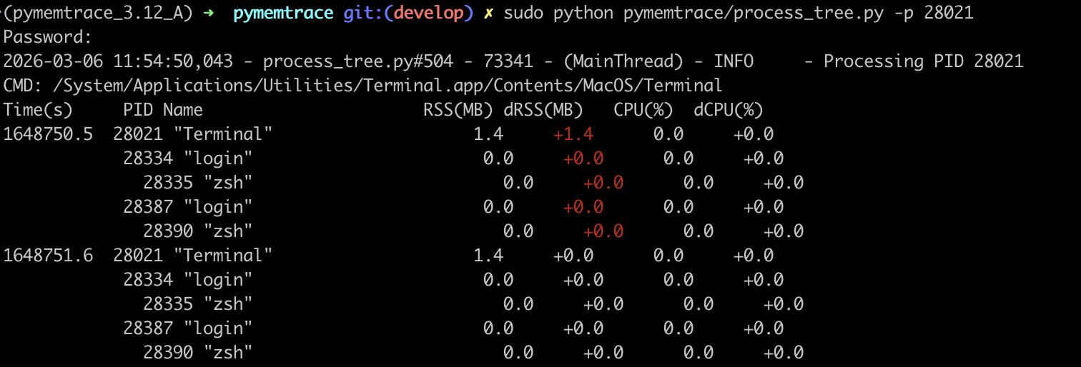Viewport: 1081px width, 367px height.
Task: Click the "dCPU(%)" column header
Action: pyautogui.click(x=729, y=110)
